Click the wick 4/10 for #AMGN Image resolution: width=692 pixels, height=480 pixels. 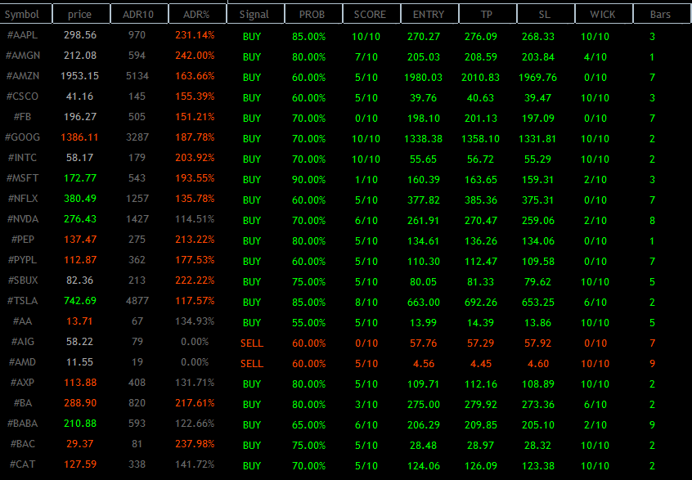[595, 57]
